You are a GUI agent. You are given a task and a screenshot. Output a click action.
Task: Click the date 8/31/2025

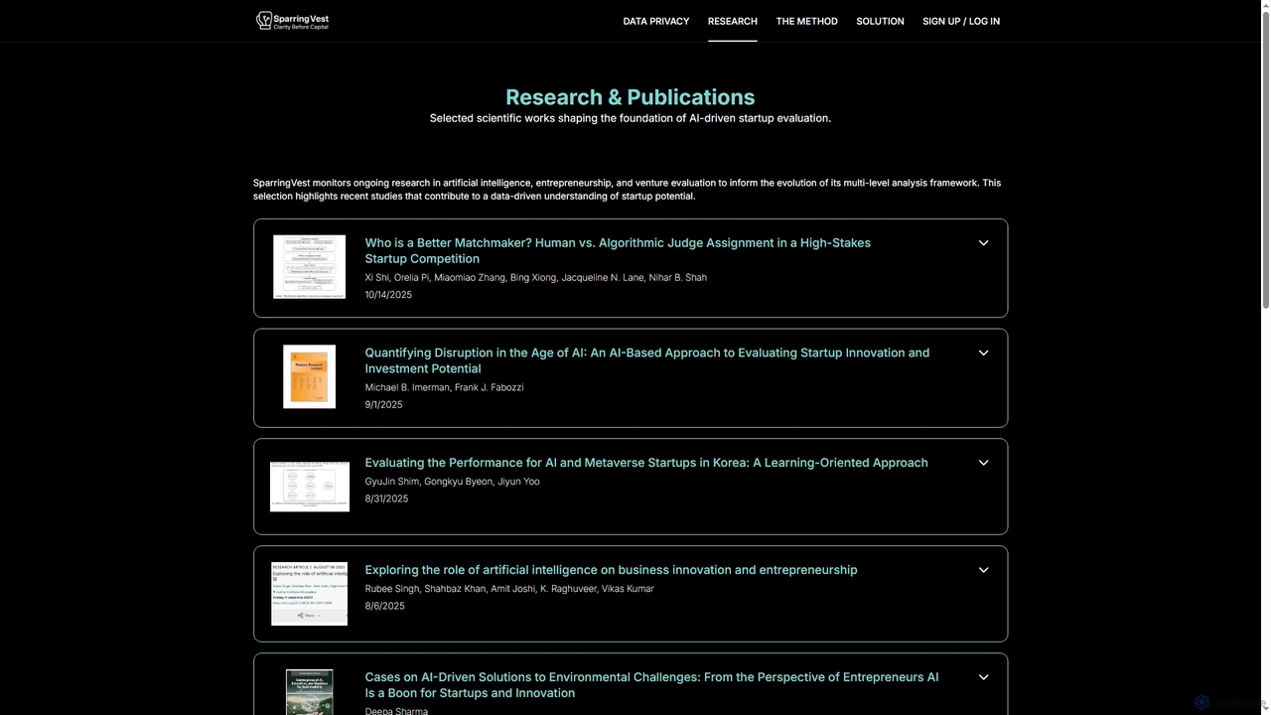386,499
